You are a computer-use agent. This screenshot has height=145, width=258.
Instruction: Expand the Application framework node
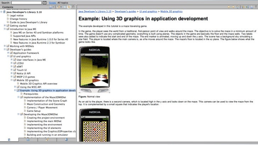(x=8, y=53)
